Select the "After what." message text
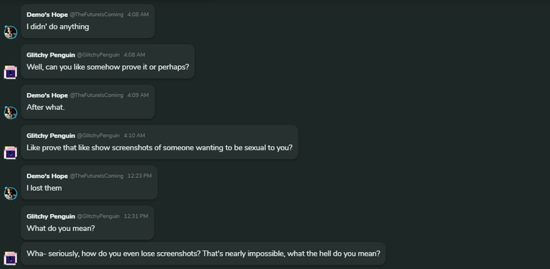This screenshot has width=550, height=269. 45,107
